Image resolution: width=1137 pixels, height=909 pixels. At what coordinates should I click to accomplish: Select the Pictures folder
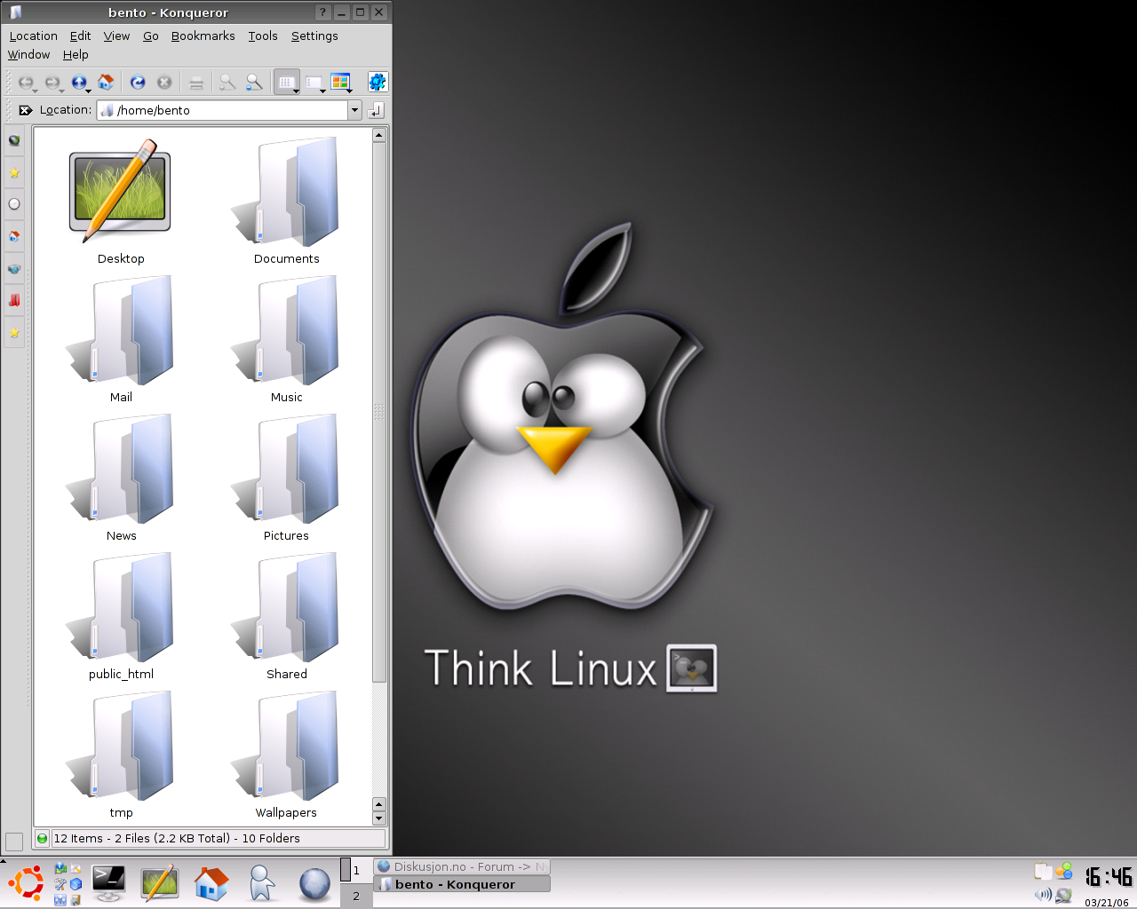(286, 478)
